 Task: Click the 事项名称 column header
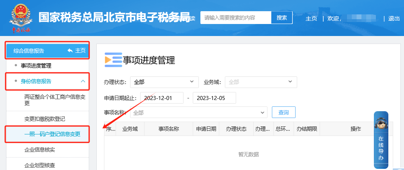[x=169, y=129]
